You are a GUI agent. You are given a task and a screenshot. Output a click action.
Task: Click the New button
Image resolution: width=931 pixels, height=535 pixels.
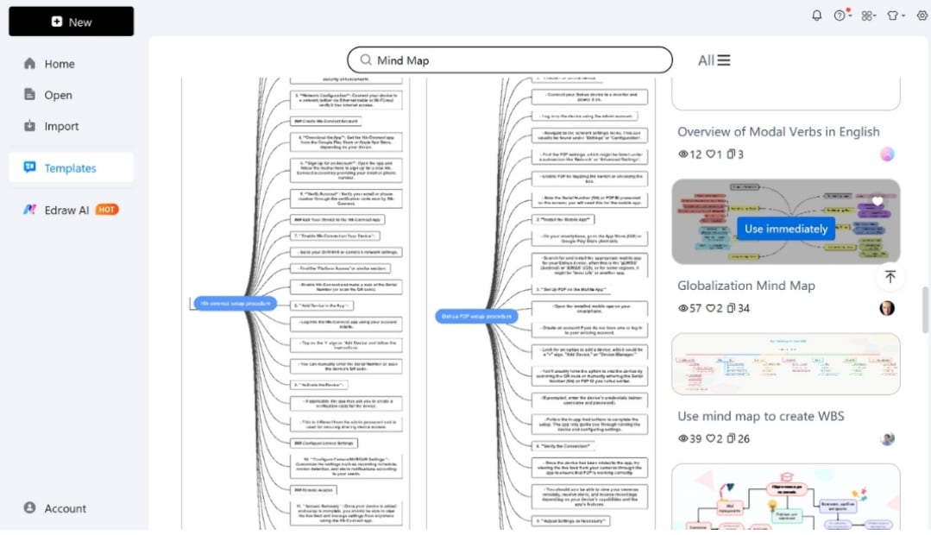(x=72, y=22)
